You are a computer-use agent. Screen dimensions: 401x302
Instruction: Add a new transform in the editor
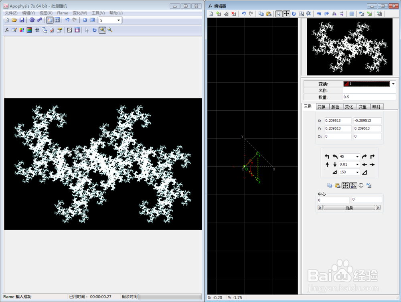pos(219,14)
